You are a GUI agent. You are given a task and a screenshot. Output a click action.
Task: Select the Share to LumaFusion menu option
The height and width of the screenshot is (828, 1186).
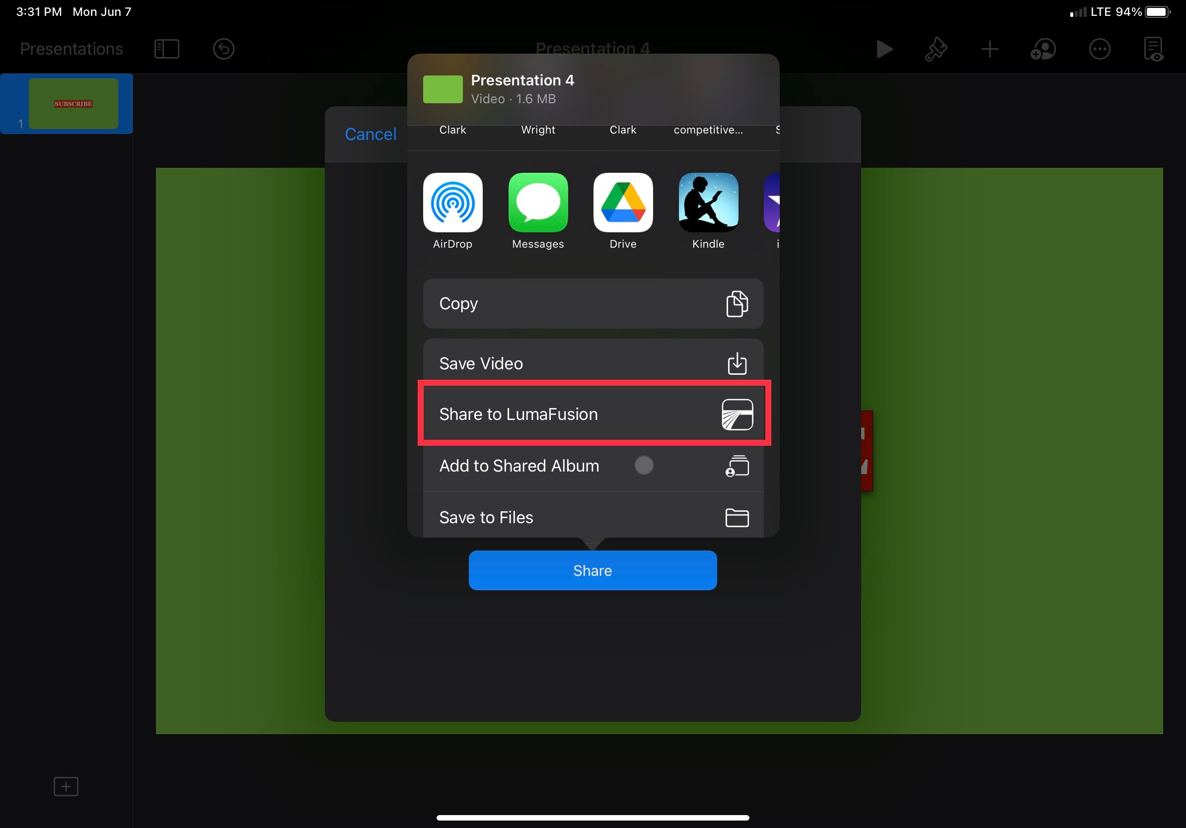[x=594, y=414]
